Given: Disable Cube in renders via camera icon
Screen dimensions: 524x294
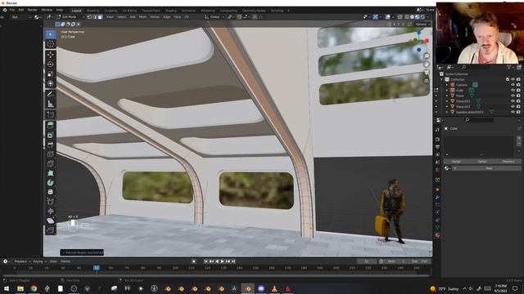Looking at the screenshot, I should [518, 91].
